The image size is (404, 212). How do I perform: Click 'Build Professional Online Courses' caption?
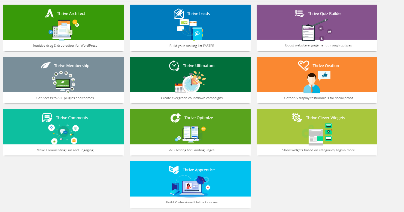pyautogui.click(x=192, y=202)
